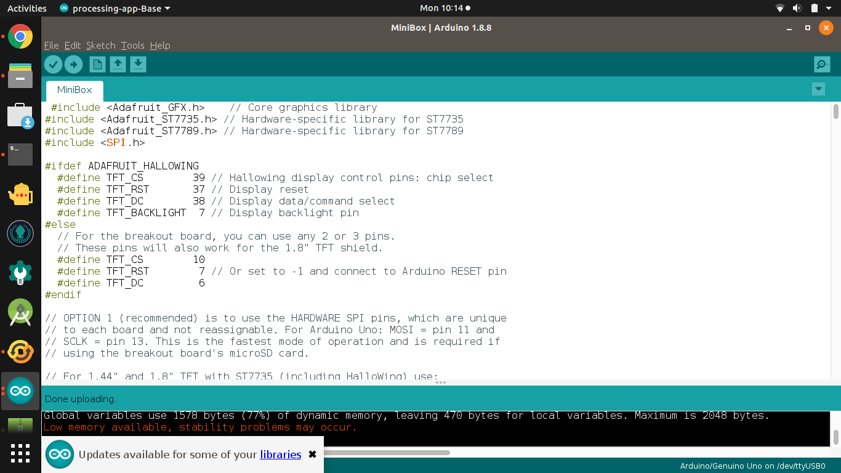Screen dimensions: 841x473
Task: Open the yellow teapot app in dock
Action: [20, 194]
